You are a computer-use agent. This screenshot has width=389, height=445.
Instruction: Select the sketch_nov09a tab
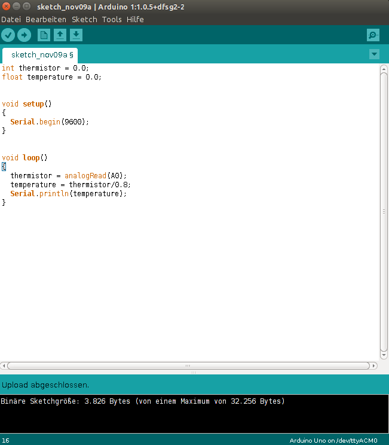tap(40, 55)
